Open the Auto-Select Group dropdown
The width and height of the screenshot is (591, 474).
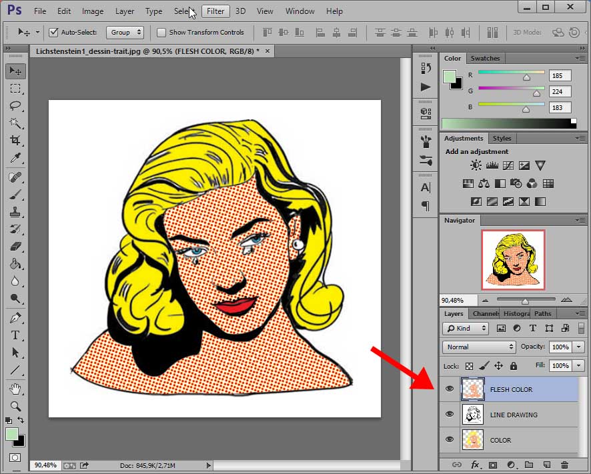click(x=125, y=33)
